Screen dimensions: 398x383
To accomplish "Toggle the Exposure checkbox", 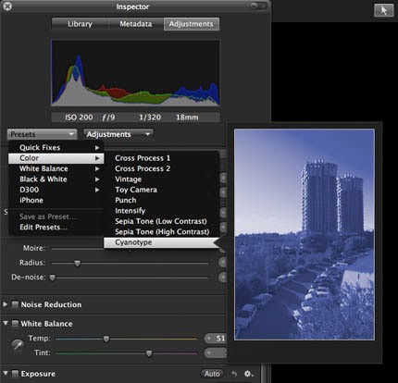I will [x=15, y=374].
